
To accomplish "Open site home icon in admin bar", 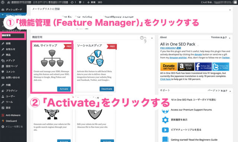I will tap(9, 2).
